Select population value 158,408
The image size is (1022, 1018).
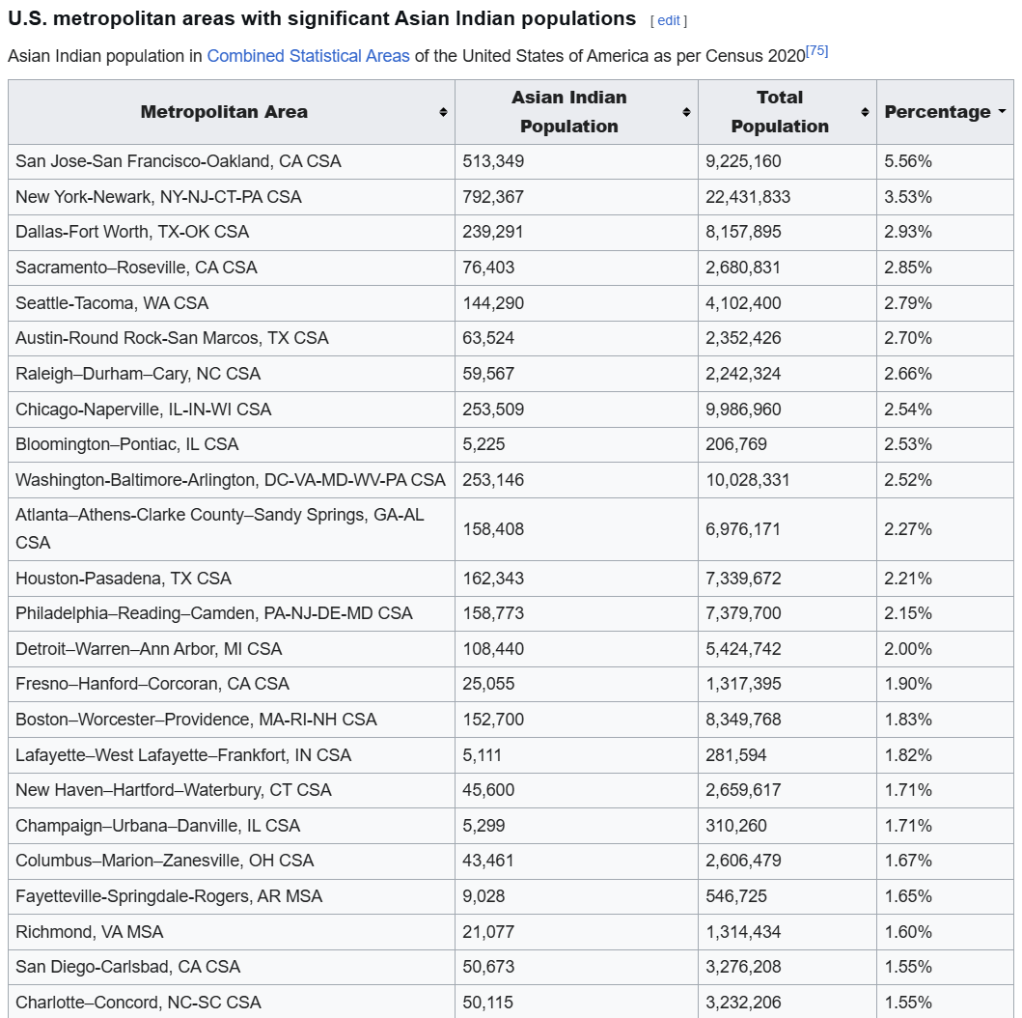[x=493, y=529]
